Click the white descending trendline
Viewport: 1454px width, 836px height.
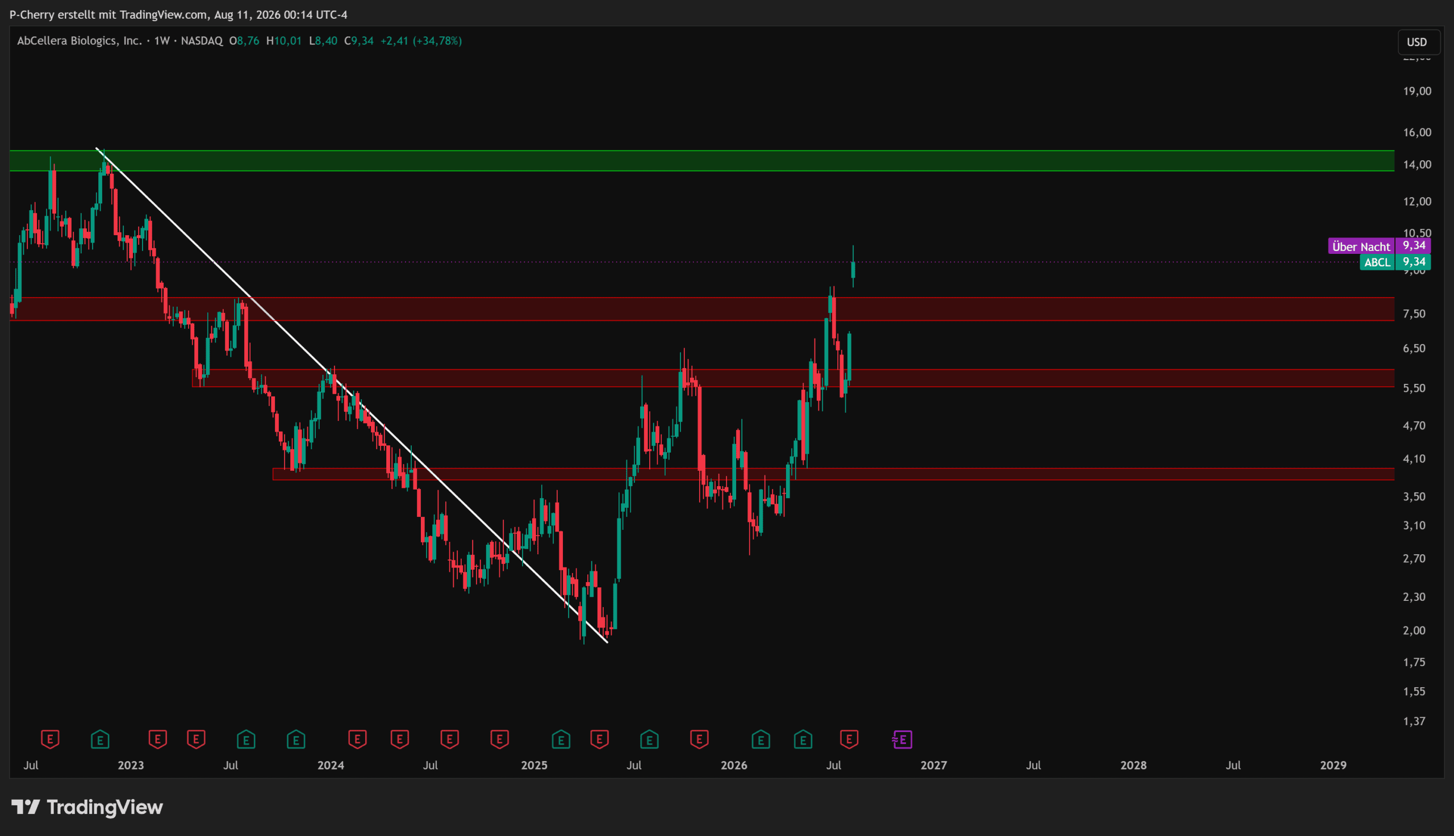pyautogui.click(x=352, y=395)
